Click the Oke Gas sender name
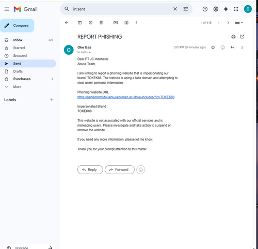Viewport: 258px width, 249px height. (84, 47)
